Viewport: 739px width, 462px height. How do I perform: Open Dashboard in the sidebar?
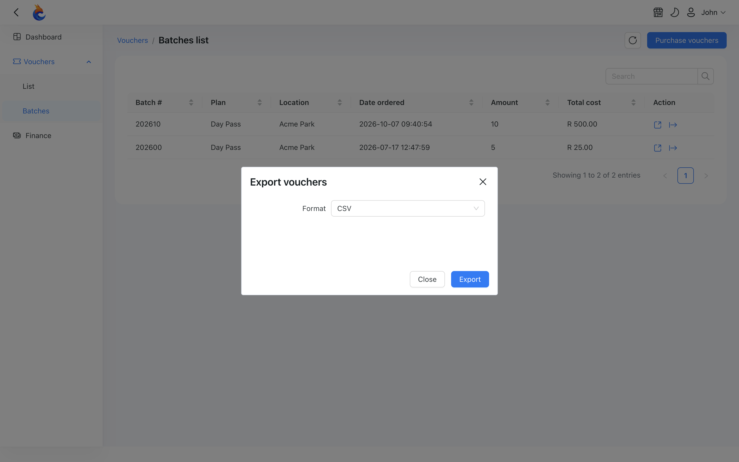51,37
